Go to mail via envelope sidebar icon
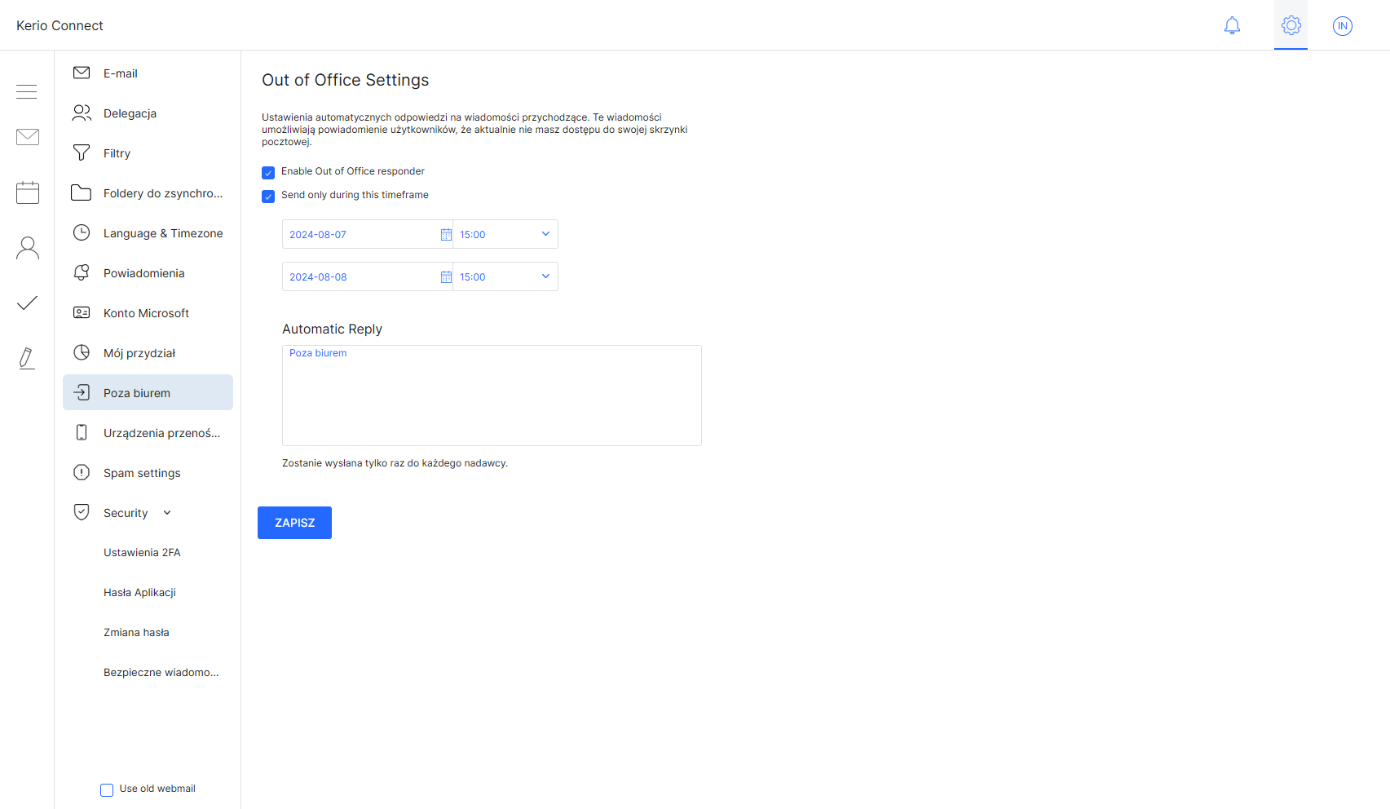 click(x=28, y=137)
